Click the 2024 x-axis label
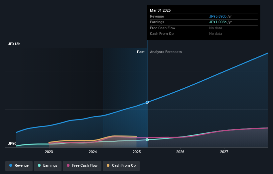 93,152
